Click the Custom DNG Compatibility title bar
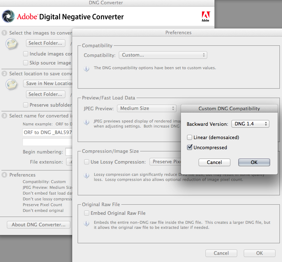Image resolution: width=282 pixels, height=262 pixels. pyautogui.click(x=229, y=108)
